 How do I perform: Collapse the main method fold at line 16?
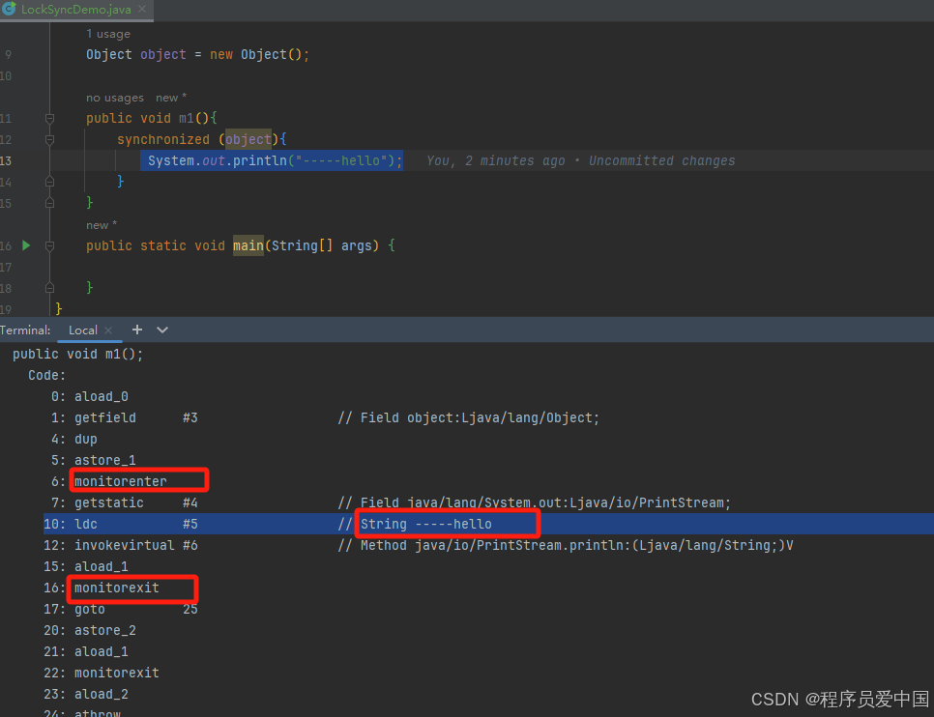pyautogui.click(x=50, y=246)
